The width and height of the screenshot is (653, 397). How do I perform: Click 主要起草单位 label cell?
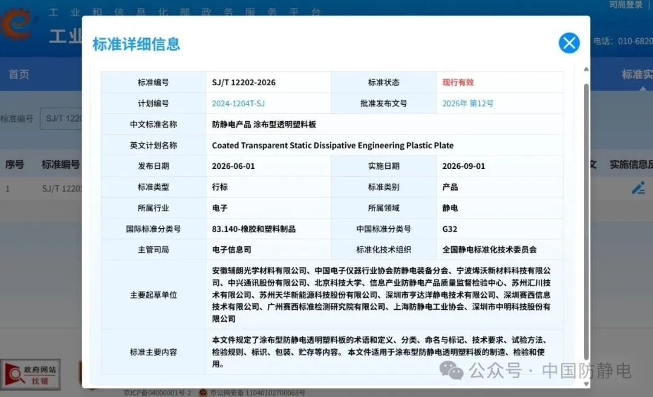click(x=153, y=295)
